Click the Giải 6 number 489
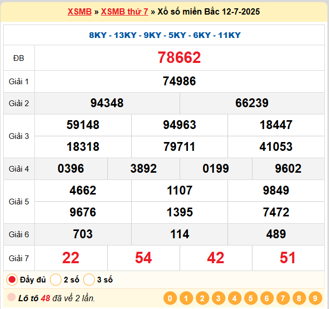This screenshot has width=329, height=309. [276, 234]
